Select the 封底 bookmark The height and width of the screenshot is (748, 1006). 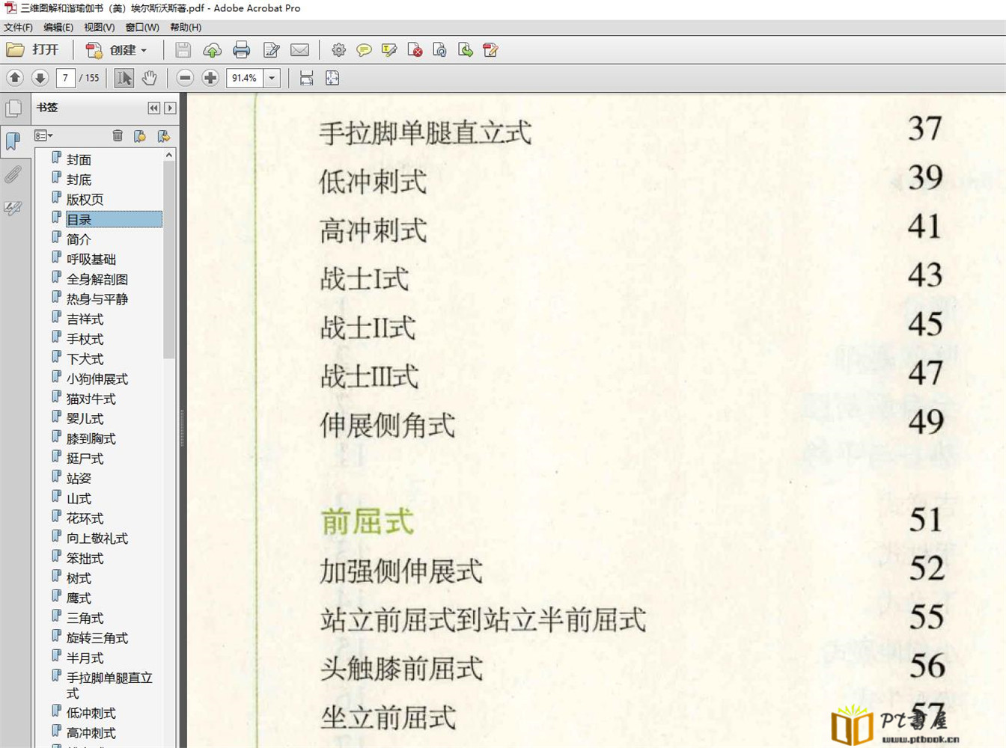point(79,180)
